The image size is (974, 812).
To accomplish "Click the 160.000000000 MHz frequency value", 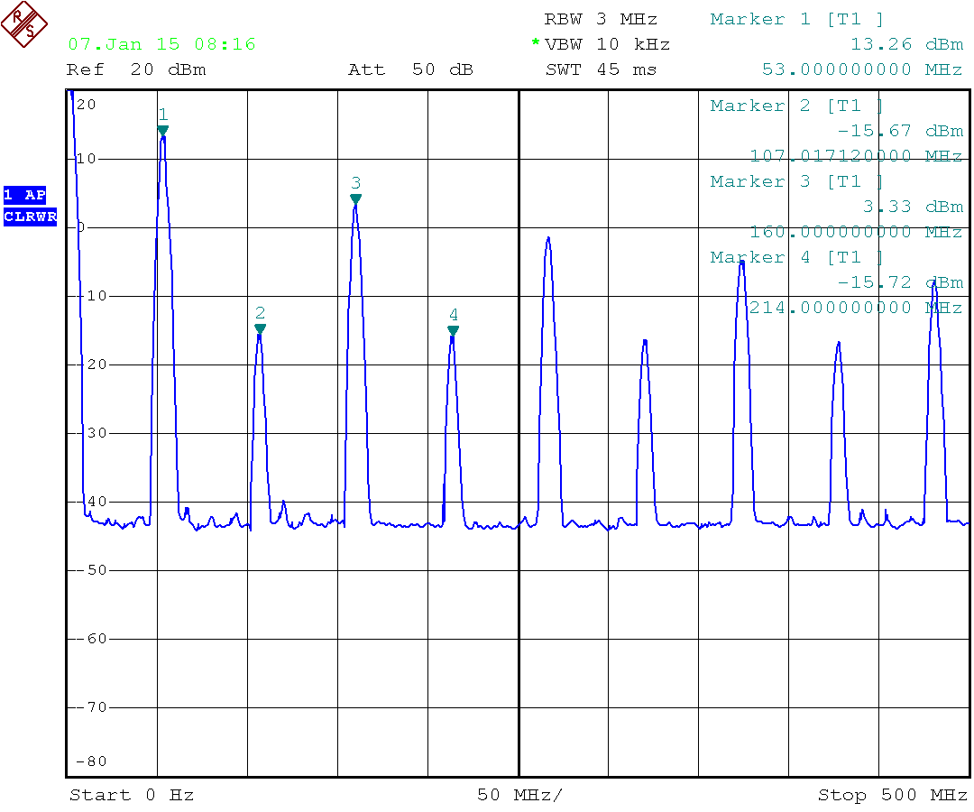I will pos(856,232).
